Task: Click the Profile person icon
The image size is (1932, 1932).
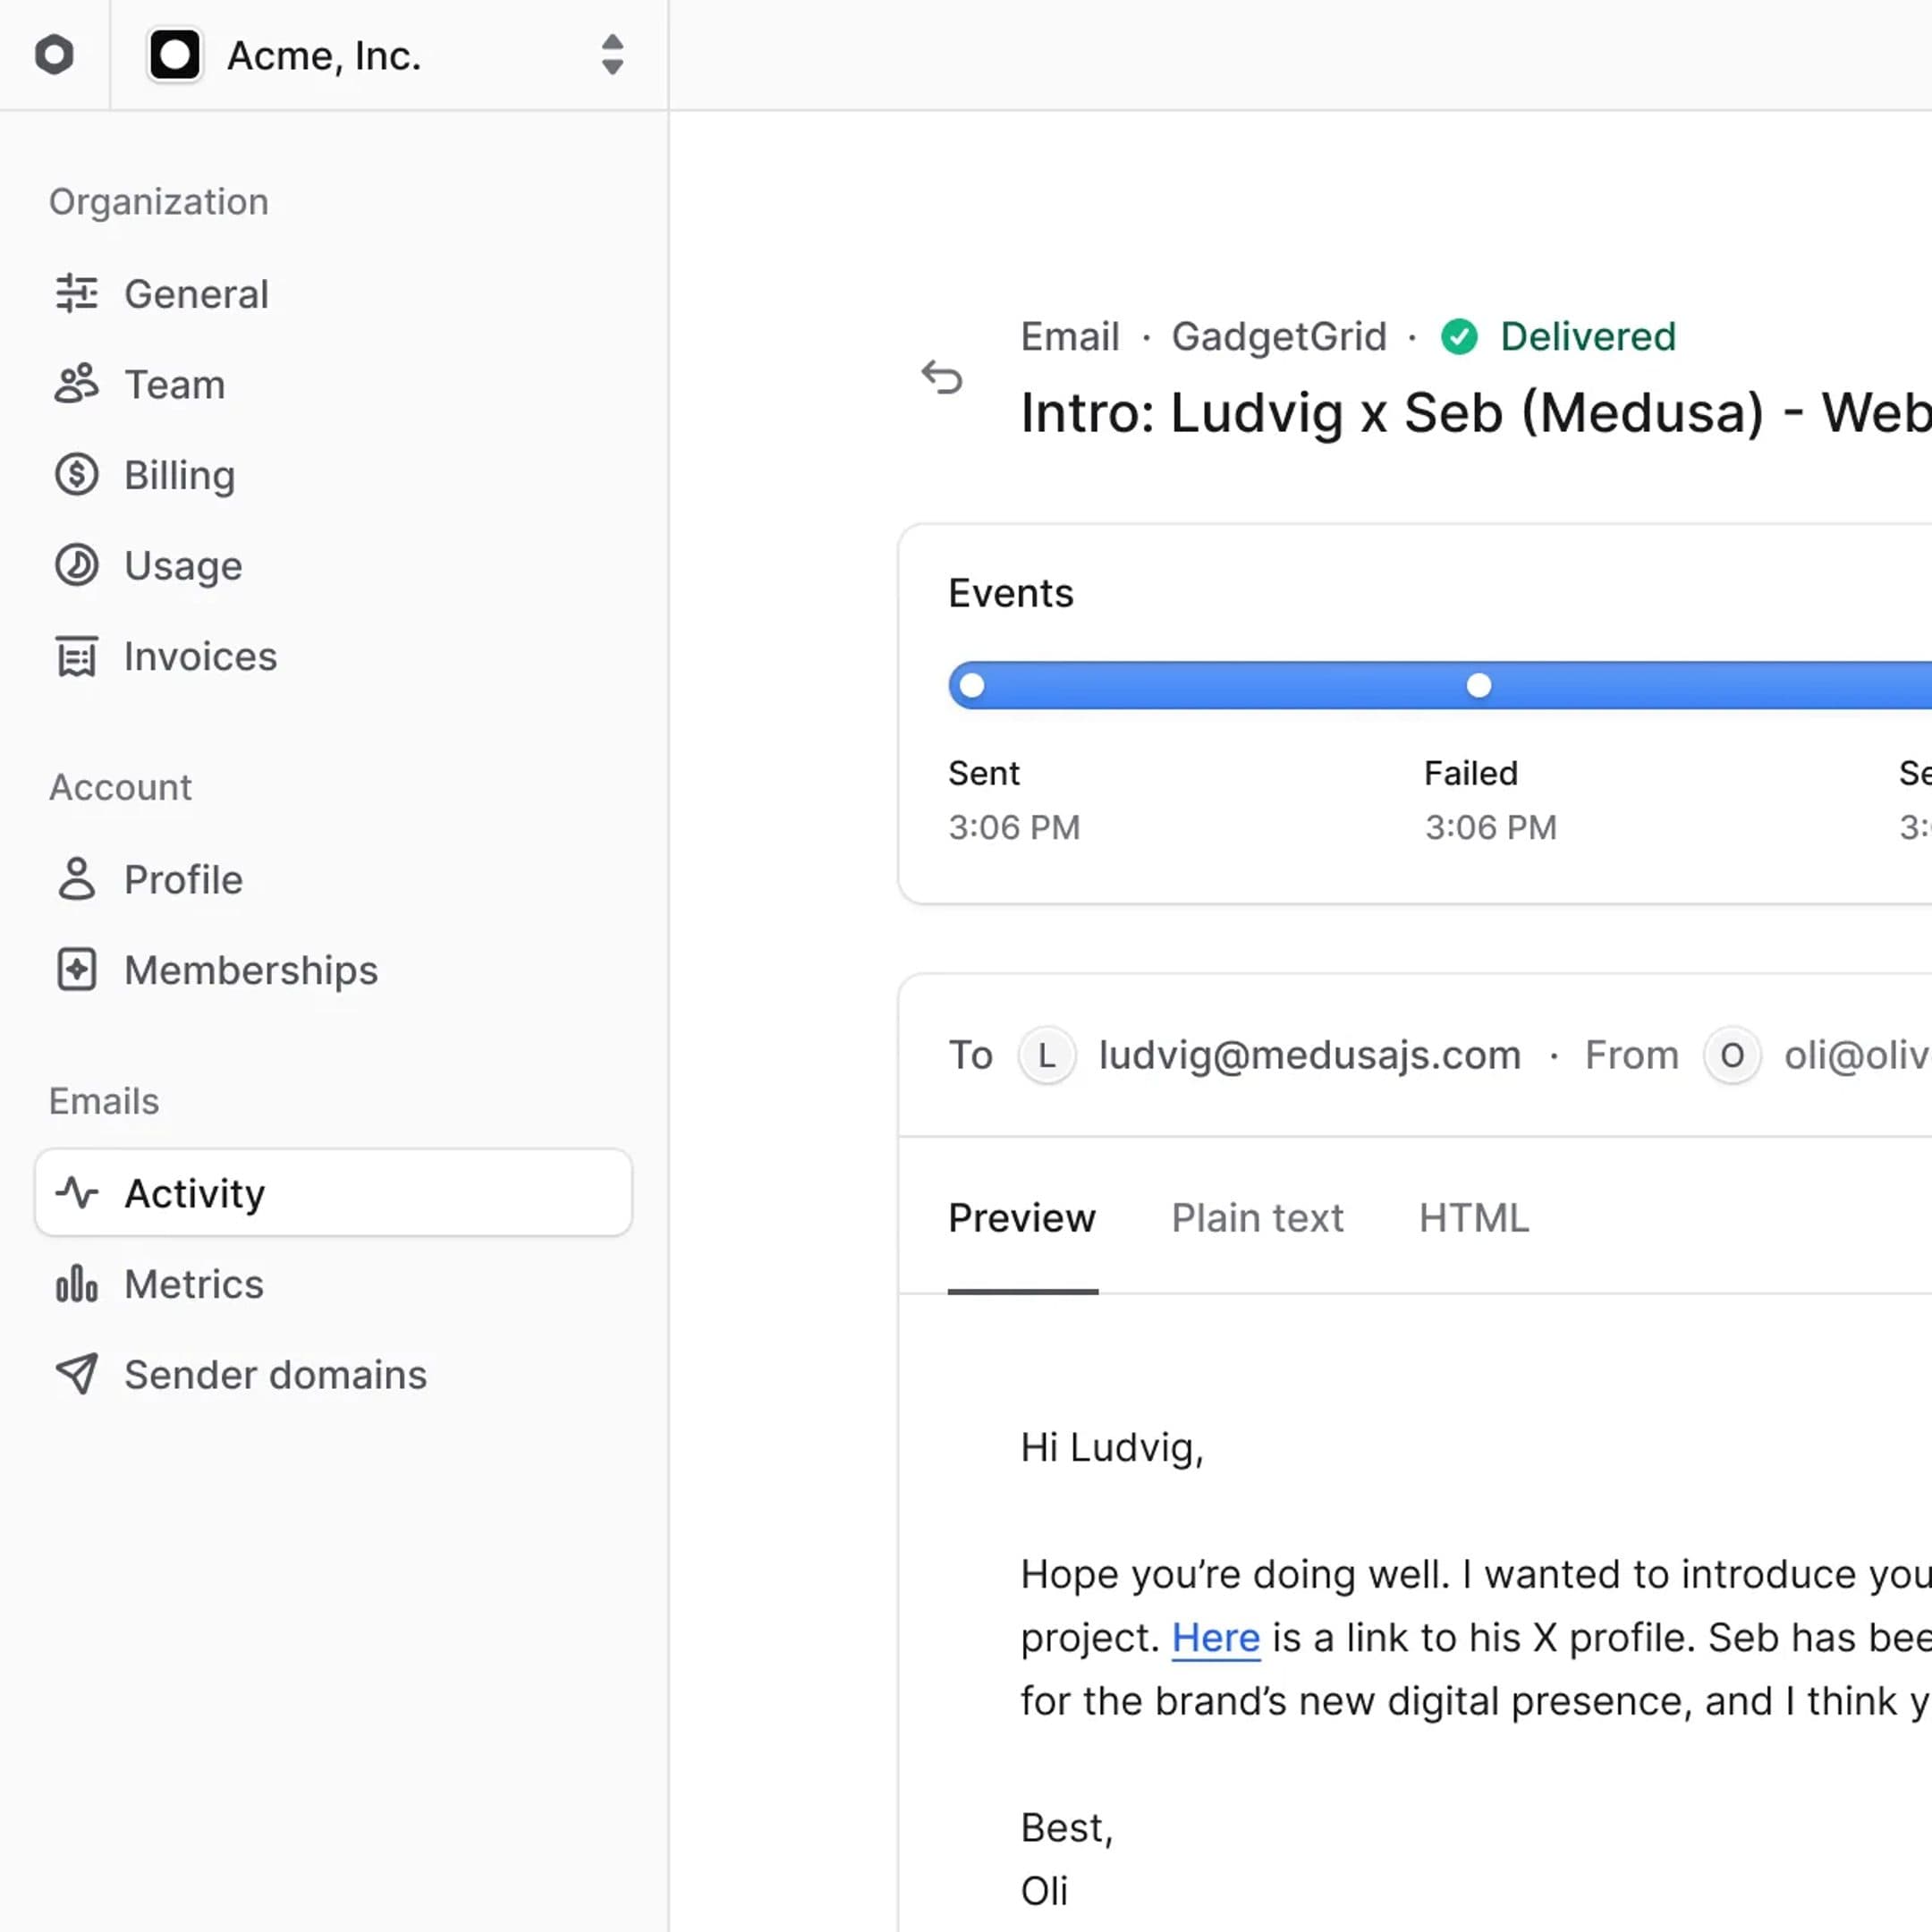Action: click(77, 879)
